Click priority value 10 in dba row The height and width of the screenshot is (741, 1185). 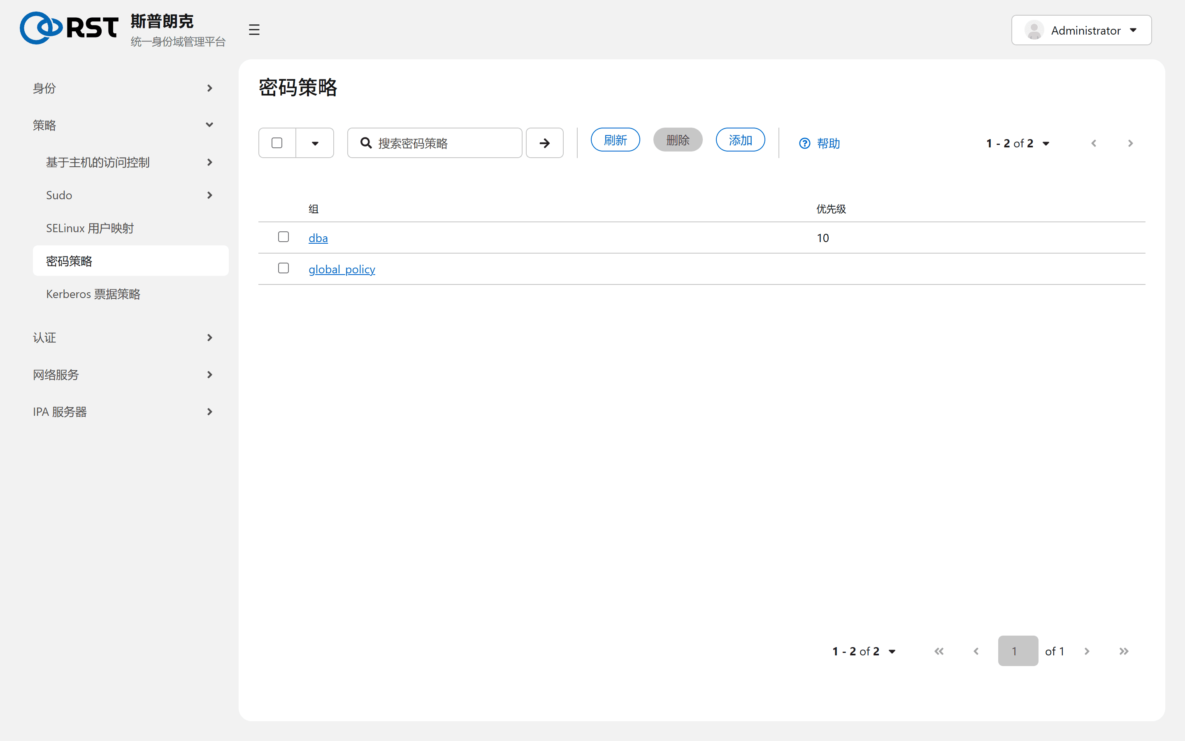(823, 238)
